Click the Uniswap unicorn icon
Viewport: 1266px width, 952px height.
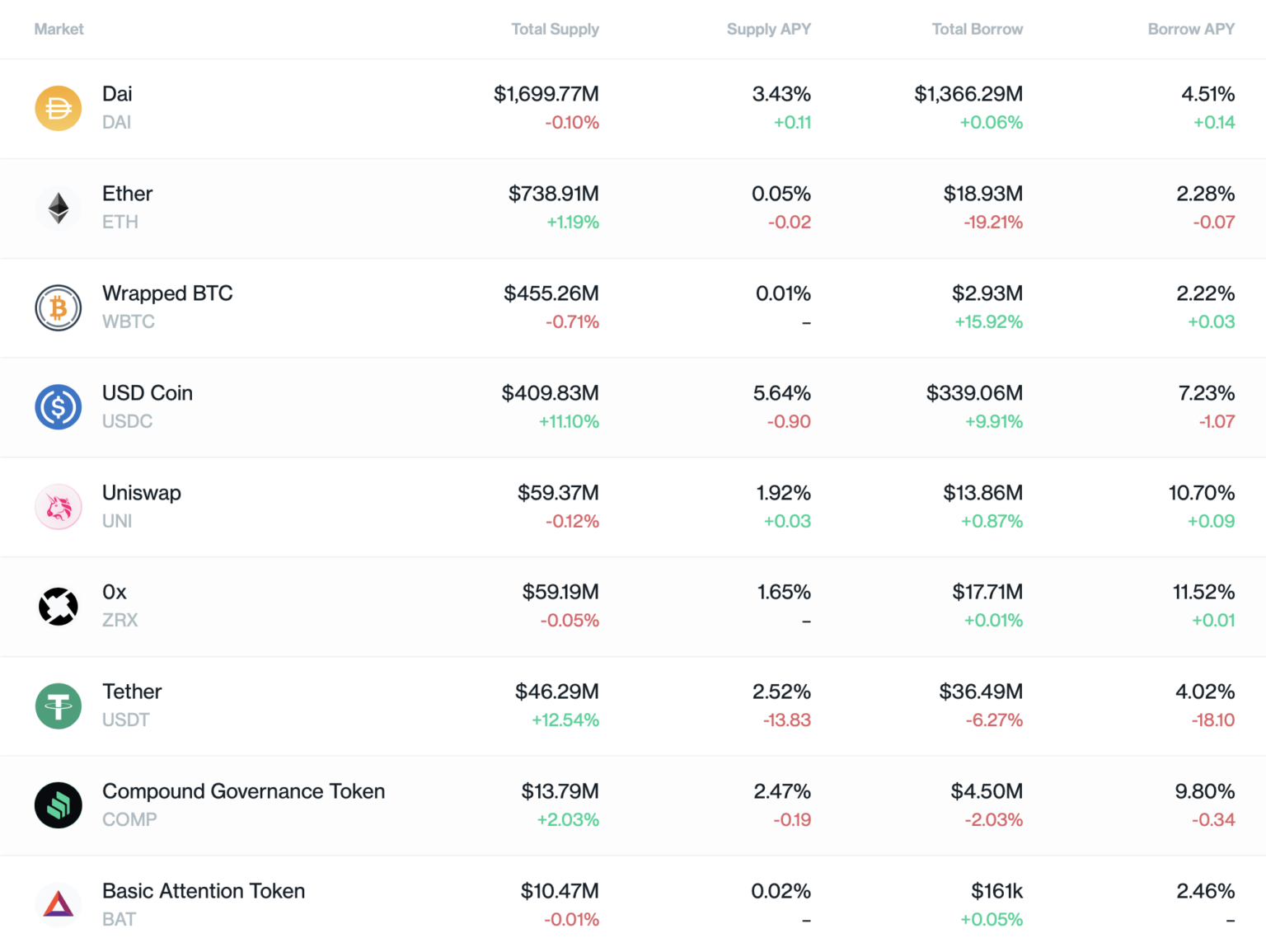(59, 506)
